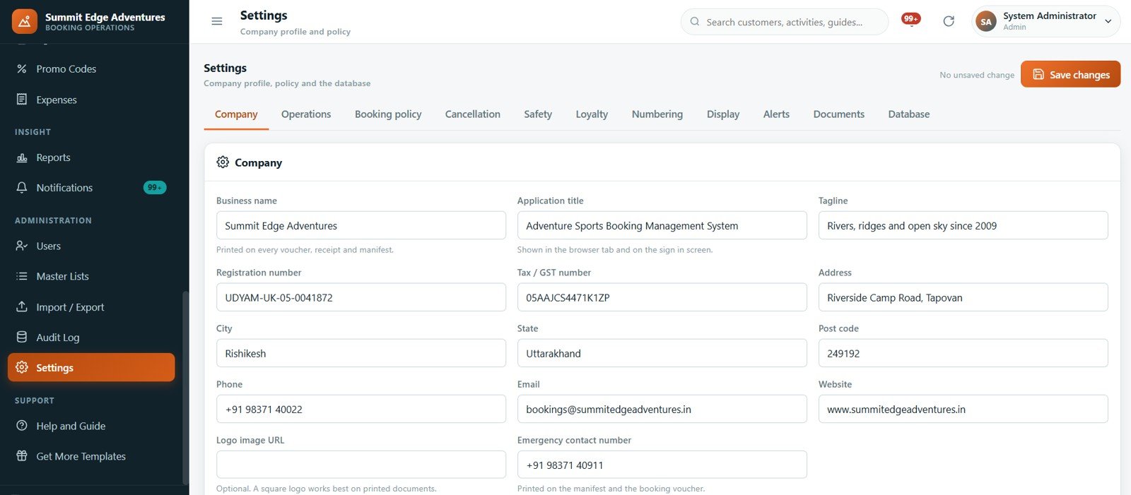Screen dimensions: 1131x495
Task: Click the Audit Log database icon
Action: point(22,337)
